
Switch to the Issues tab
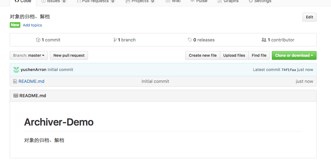click(x=54, y=2)
